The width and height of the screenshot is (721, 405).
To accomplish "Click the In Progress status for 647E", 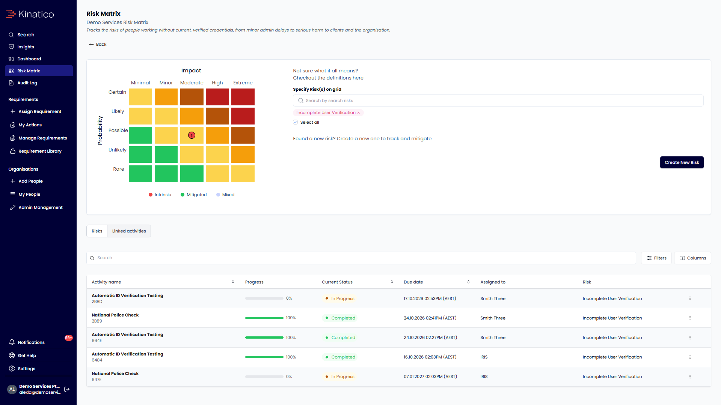I will coord(340,376).
